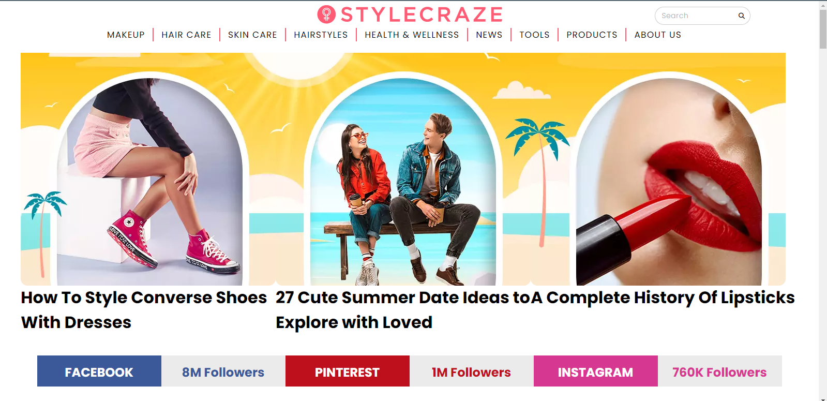Click the Facebook button

[99, 371]
